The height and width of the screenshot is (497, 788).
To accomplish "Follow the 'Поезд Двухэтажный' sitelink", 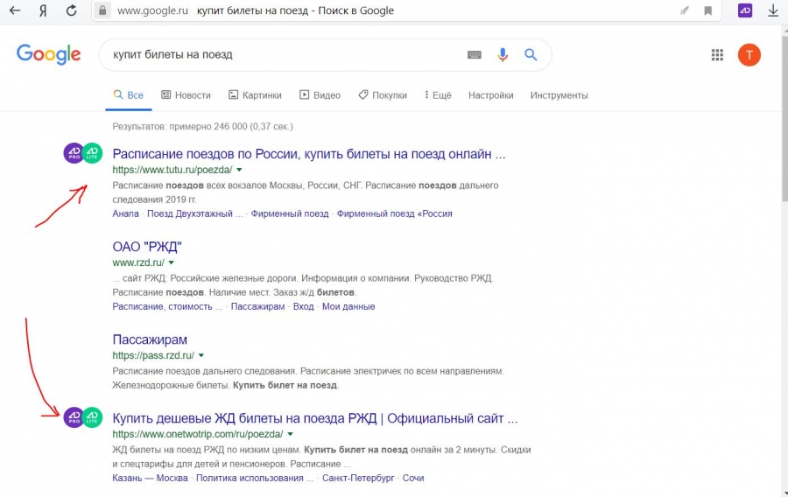I will [194, 213].
